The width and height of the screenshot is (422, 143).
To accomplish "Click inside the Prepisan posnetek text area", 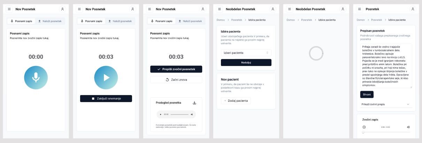I will pyautogui.click(x=386, y=66).
